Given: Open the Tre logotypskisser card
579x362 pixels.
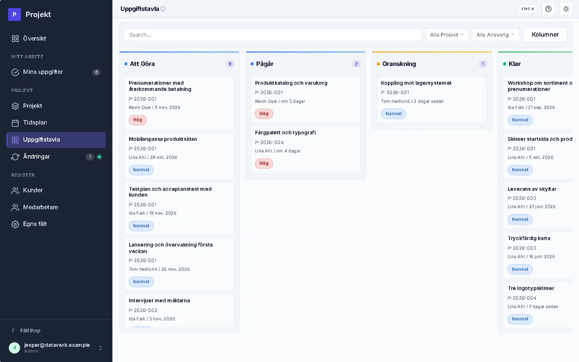Looking at the screenshot, I should 538,305.
